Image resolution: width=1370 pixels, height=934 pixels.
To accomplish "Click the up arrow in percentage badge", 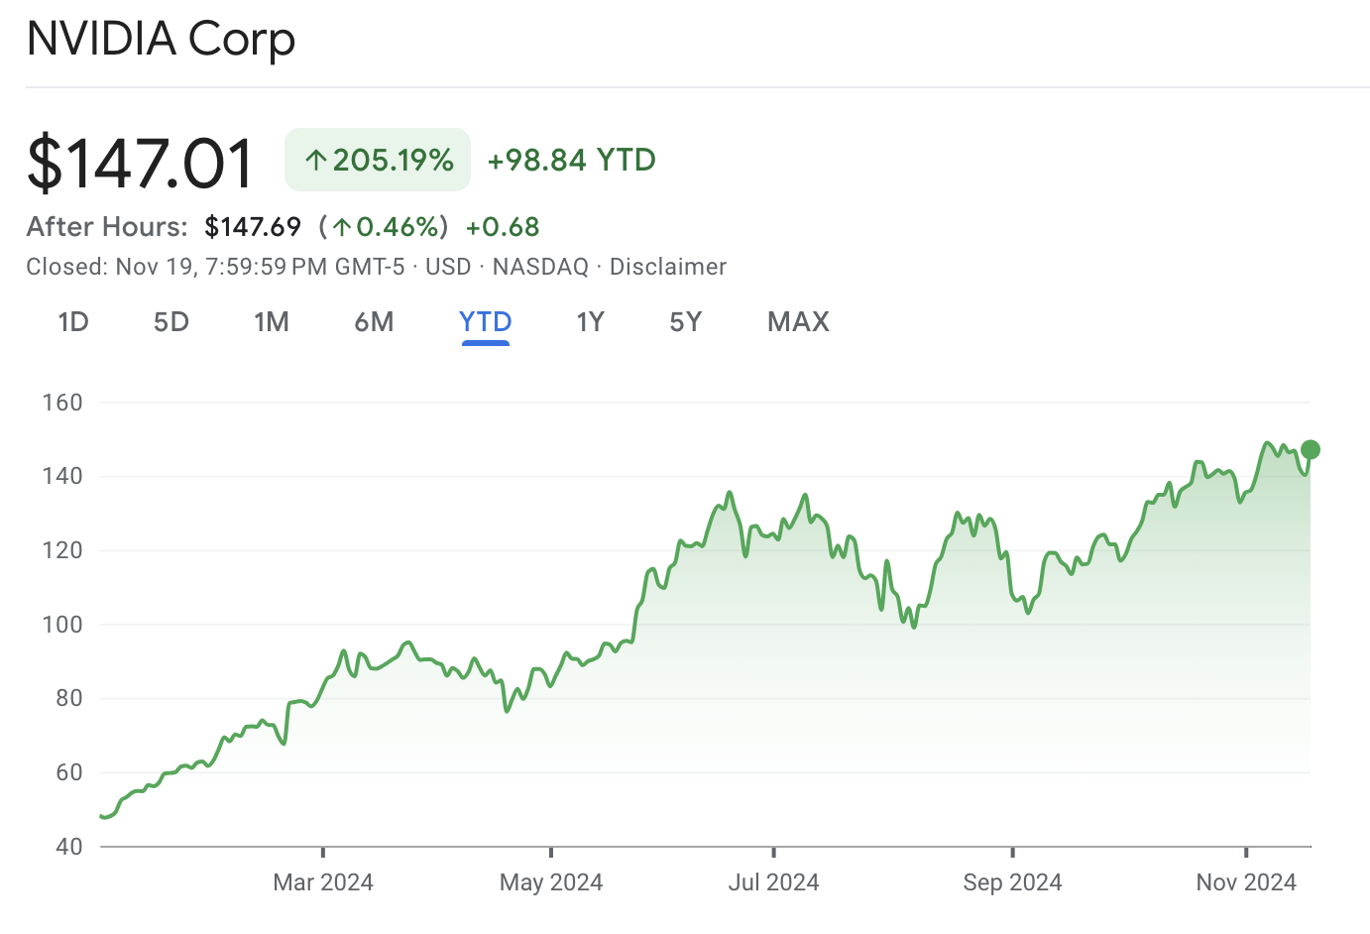I will pos(315,161).
